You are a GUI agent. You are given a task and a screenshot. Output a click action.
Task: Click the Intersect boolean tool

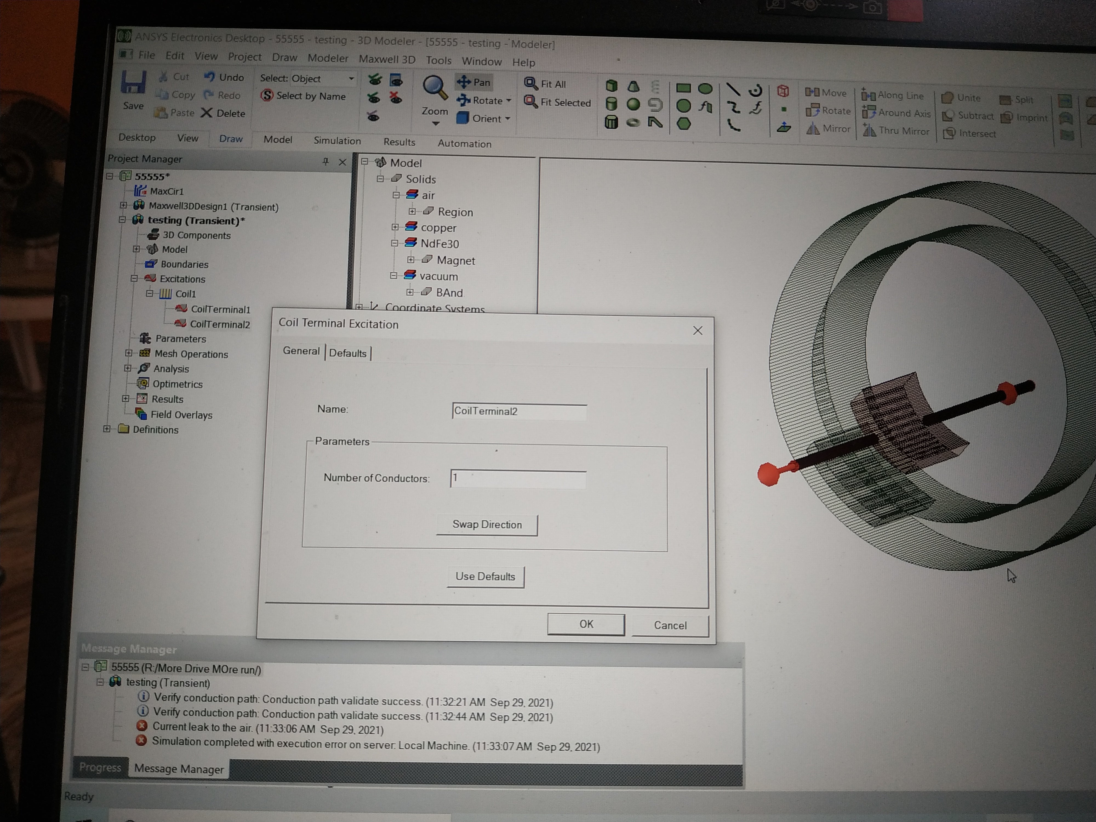click(x=970, y=133)
